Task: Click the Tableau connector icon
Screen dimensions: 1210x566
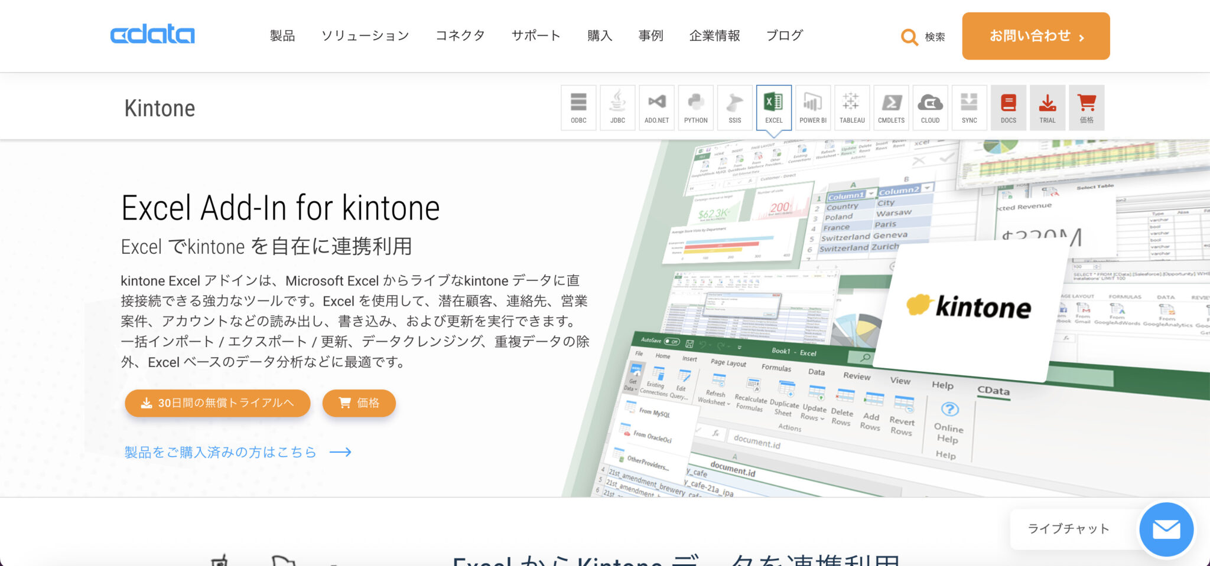Action: (x=851, y=107)
